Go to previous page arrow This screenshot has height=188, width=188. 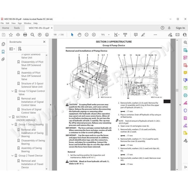click(40, 35)
